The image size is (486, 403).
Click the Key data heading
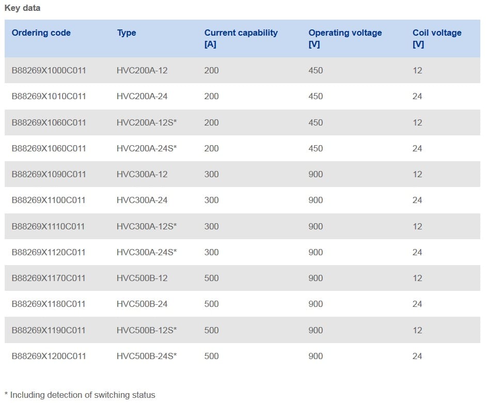(22, 8)
